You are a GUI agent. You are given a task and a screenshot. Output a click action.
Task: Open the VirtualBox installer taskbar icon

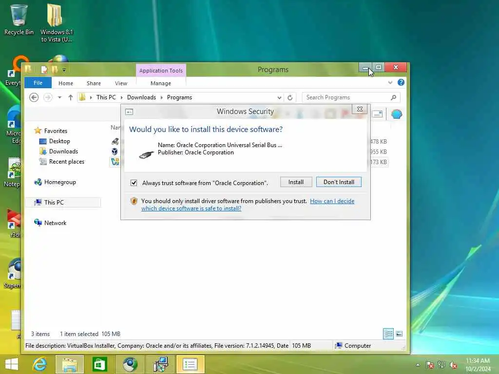[160, 364]
